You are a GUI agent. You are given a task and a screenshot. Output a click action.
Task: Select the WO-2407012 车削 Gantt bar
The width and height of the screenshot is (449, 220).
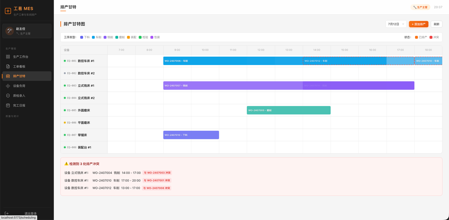tap(358, 61)
